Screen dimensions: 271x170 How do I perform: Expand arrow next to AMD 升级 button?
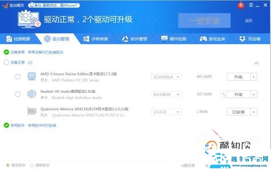tap(254, 77)
